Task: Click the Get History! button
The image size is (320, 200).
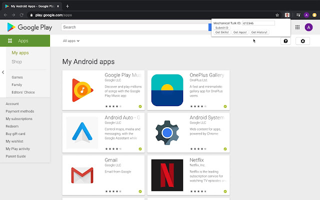Action: coord(259,32)
